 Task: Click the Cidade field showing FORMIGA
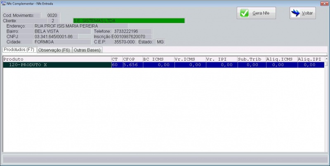62,42
